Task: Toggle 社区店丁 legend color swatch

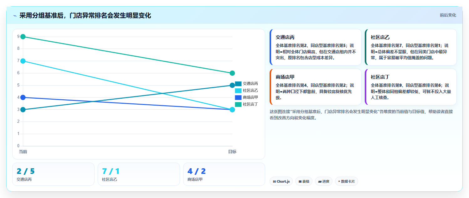Action: (x=238, y=104)
